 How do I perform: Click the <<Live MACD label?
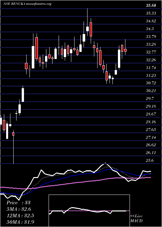tap(136, 219)
